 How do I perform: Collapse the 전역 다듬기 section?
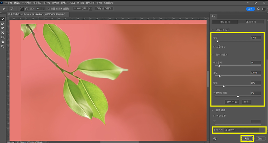tap(213, 54)
